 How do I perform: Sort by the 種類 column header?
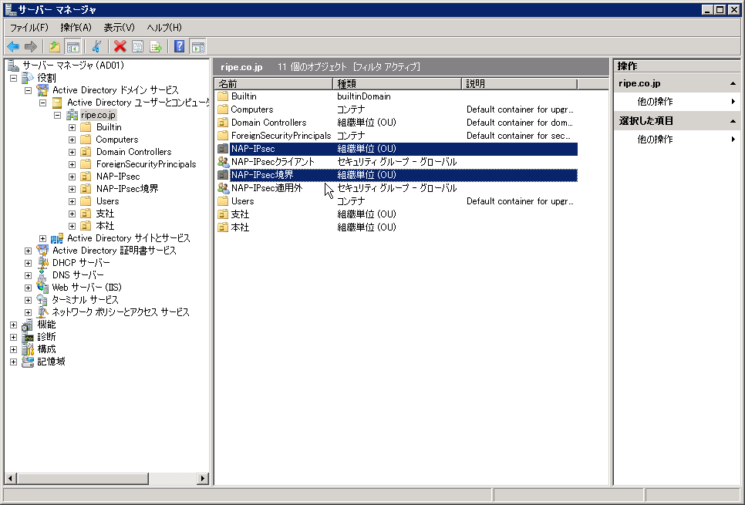[397, 84]
